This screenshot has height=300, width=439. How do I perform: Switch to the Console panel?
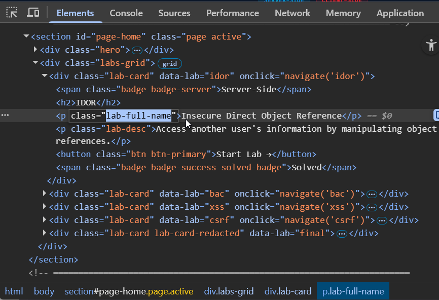click(x=126, y=13)
